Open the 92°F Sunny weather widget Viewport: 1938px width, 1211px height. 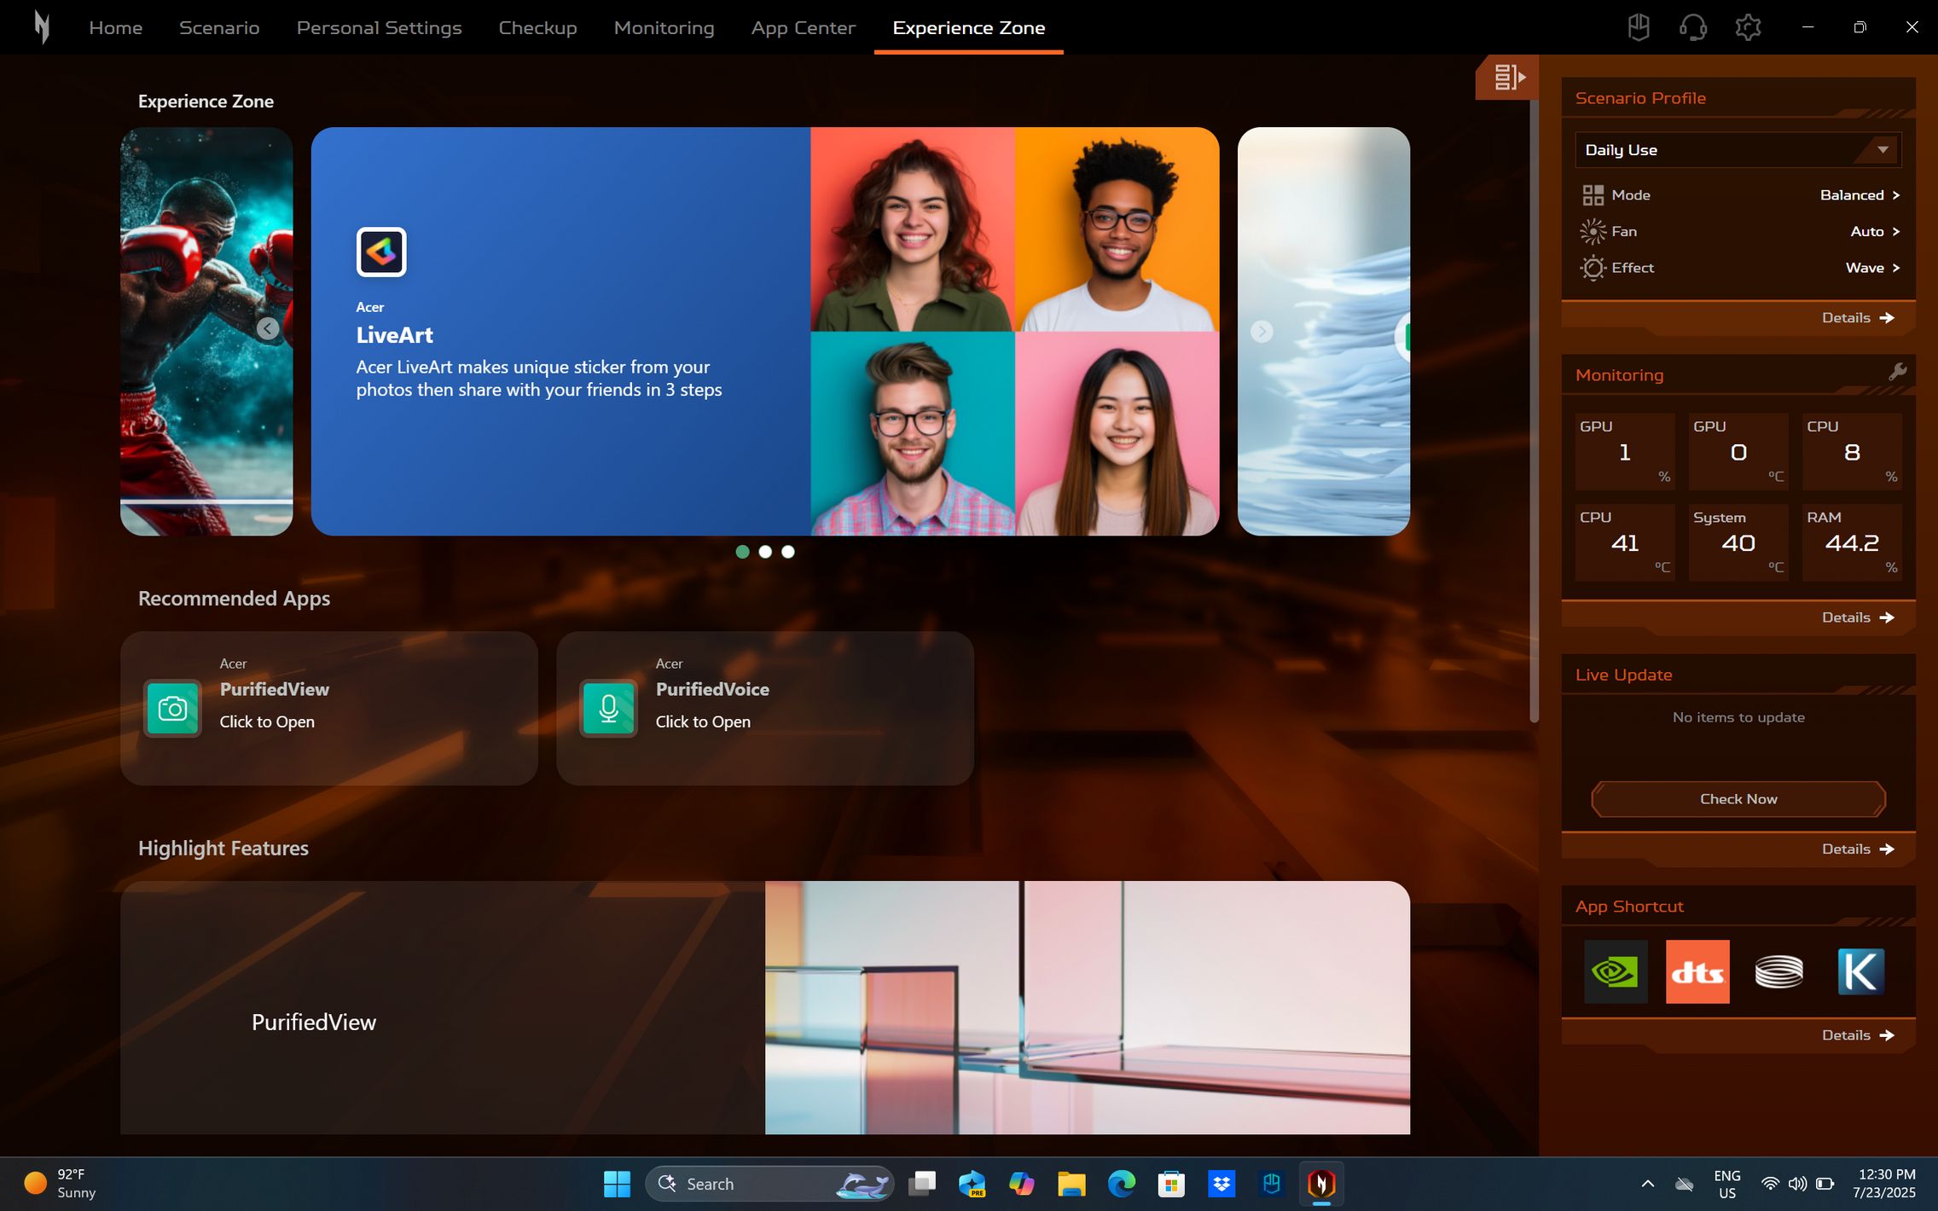point(60,1184)
